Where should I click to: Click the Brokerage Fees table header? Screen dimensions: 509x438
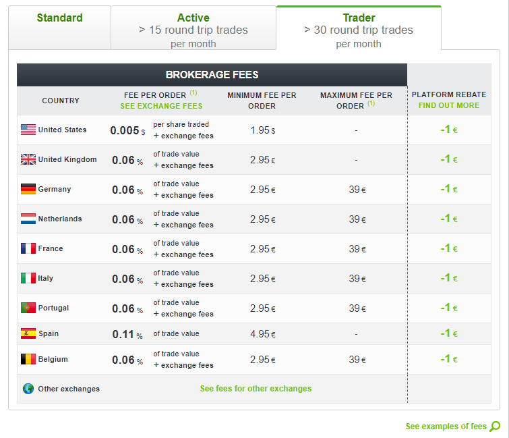click(x=212, y=75)
